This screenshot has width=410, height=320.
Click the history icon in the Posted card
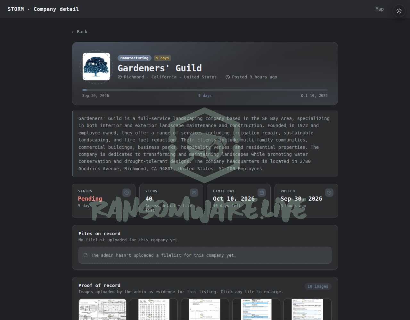pyautogui.click(x=329, y=193)
